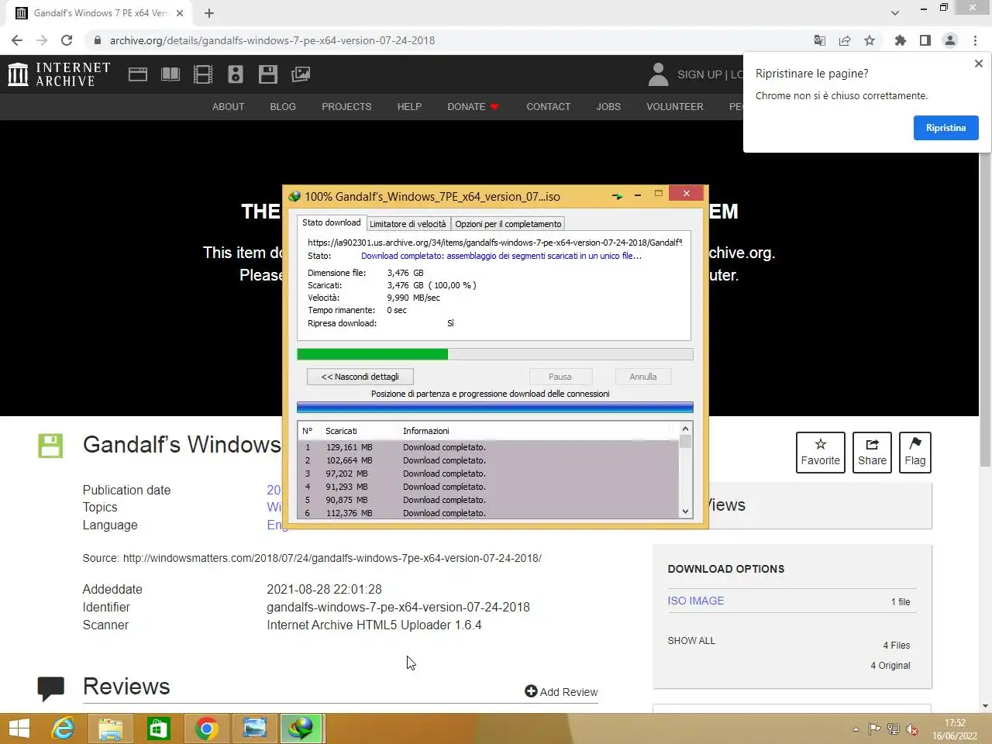Click Chrome's back arrow
The height and width of the screenshot is (744, 992).
click(17, 40)
